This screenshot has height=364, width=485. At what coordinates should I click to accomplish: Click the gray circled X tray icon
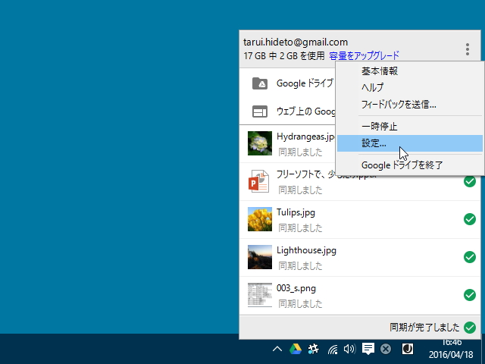click(386, 349)
